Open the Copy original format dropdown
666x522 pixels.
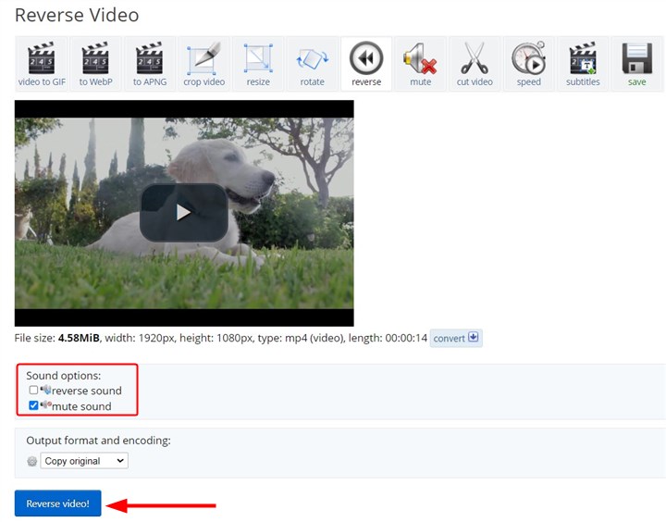click(84, 461)
